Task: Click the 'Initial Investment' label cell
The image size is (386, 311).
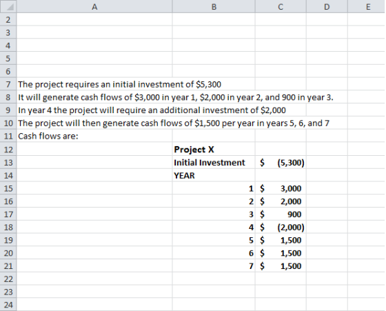Action: (214, 162)
